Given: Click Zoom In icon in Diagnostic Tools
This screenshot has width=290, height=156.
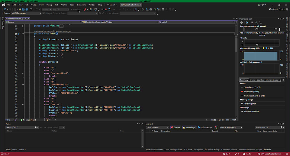Looking at the screenshot, I should tap(252, 22).
